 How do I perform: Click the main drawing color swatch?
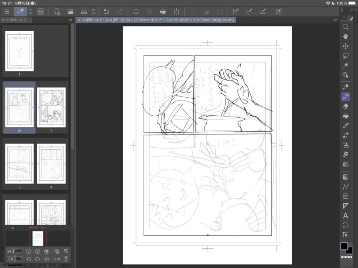click(344, 246)
